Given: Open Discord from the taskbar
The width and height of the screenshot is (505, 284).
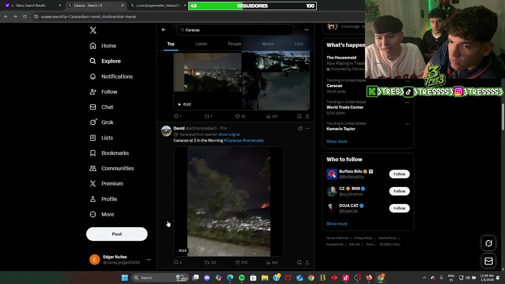Looking at the screenshot, I should [207, 278].
